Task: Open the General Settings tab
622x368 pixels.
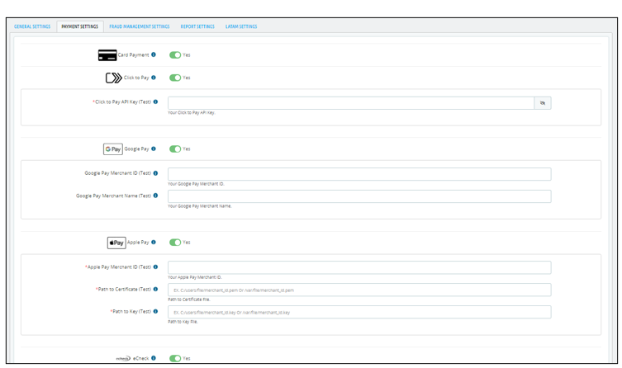Action: tap(32, 26)
